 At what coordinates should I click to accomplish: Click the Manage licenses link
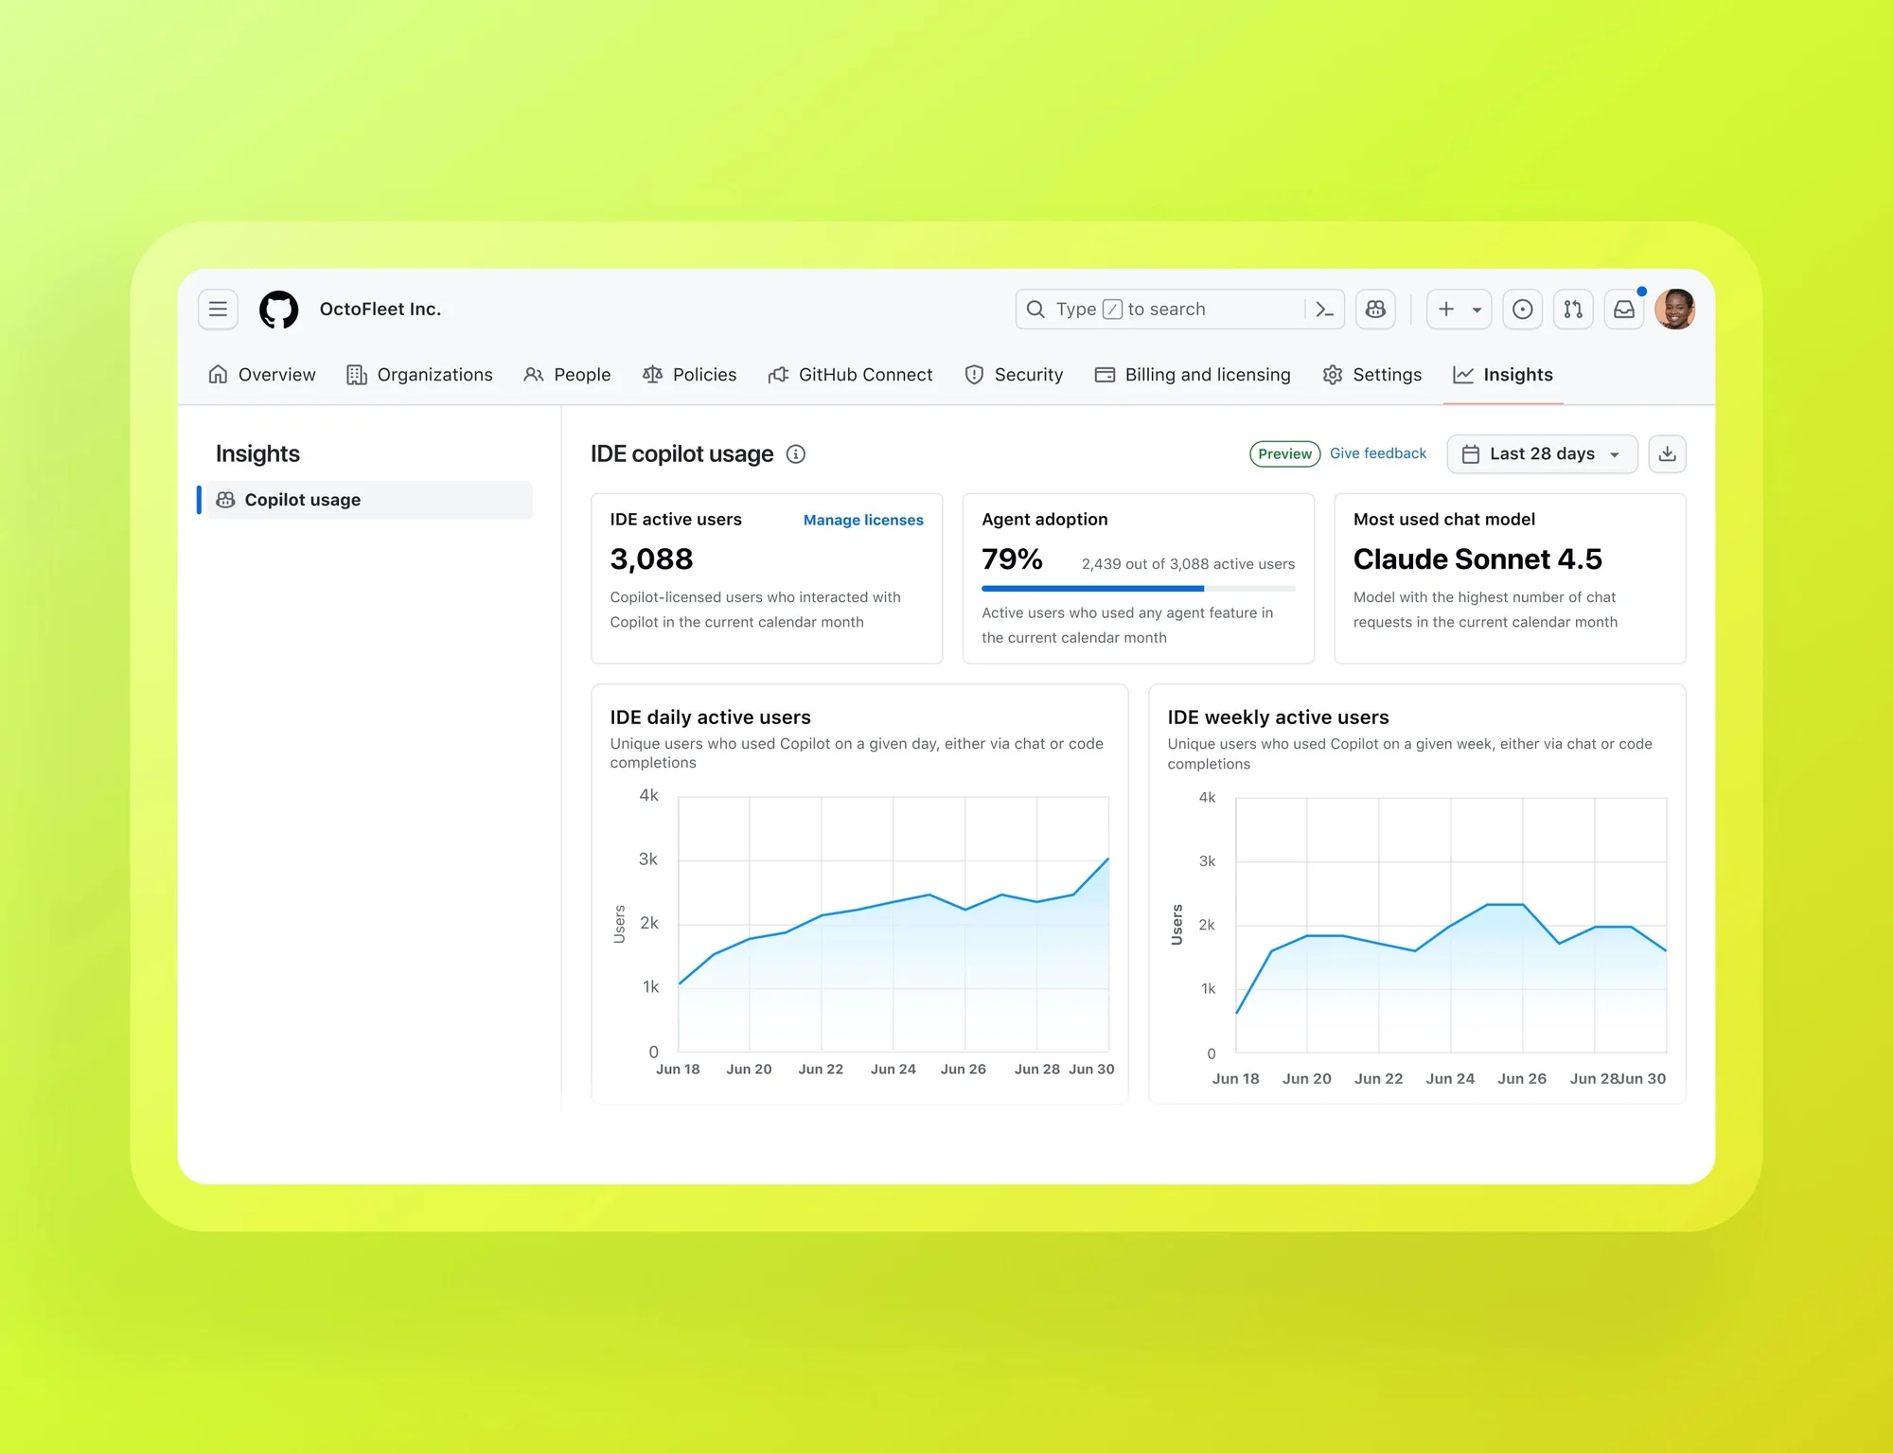point(863,520)
